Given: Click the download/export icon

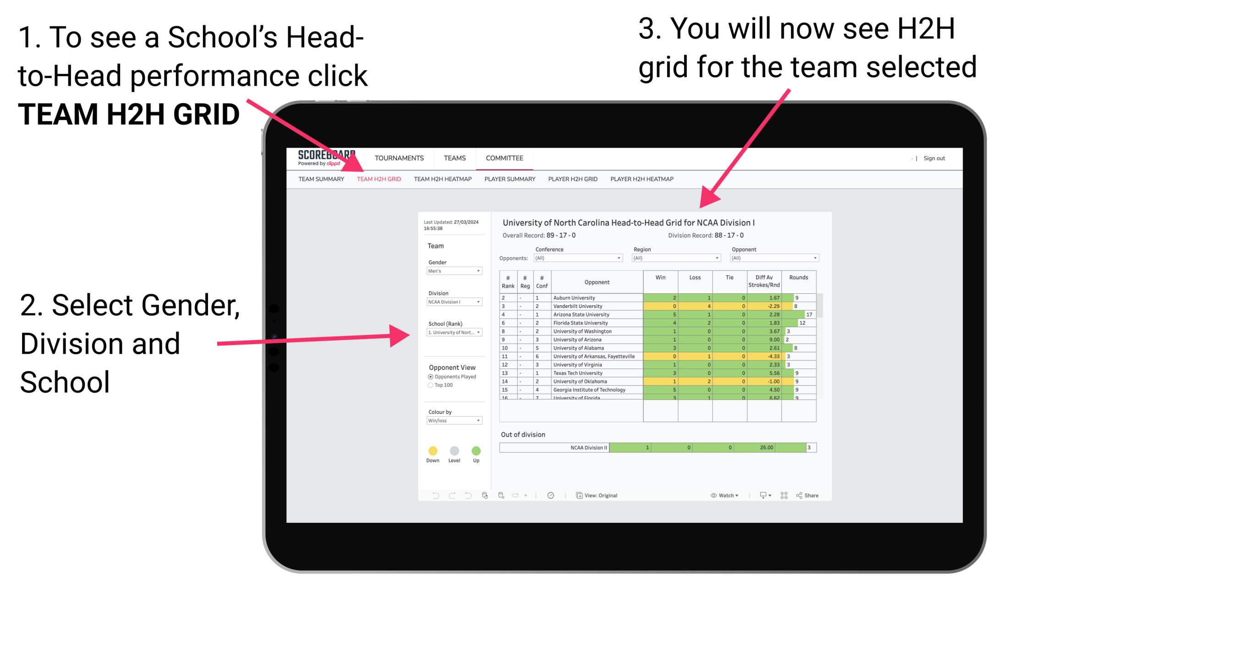Looking at the screenshot, I should pyautogui.click(x=762, y=495).
